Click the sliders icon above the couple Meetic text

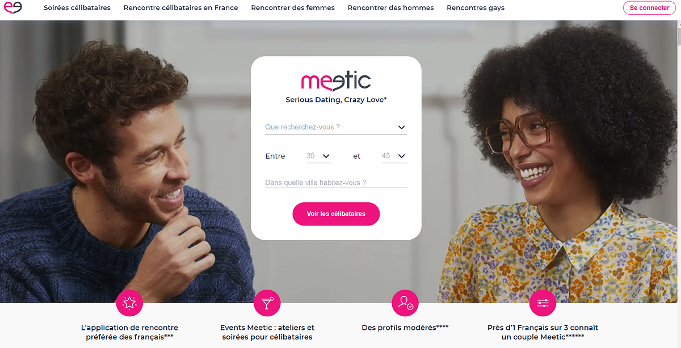coord(543,303)
